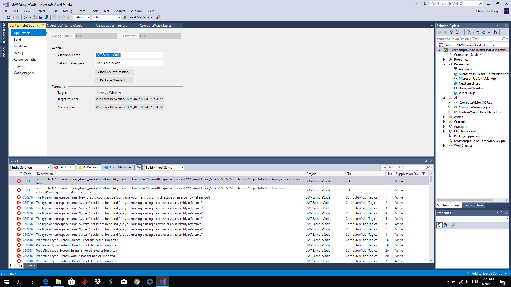Viewport: 511px width, 287px height.
Task: Toggle the 195 Errors filter button
Action: 64,167
